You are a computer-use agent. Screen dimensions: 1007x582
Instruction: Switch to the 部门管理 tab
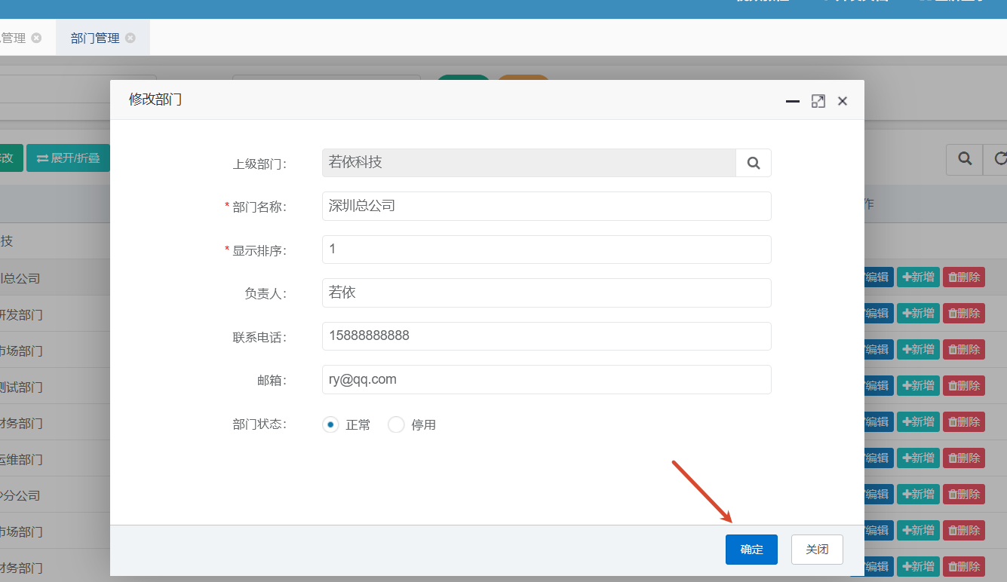click(95, 38)
